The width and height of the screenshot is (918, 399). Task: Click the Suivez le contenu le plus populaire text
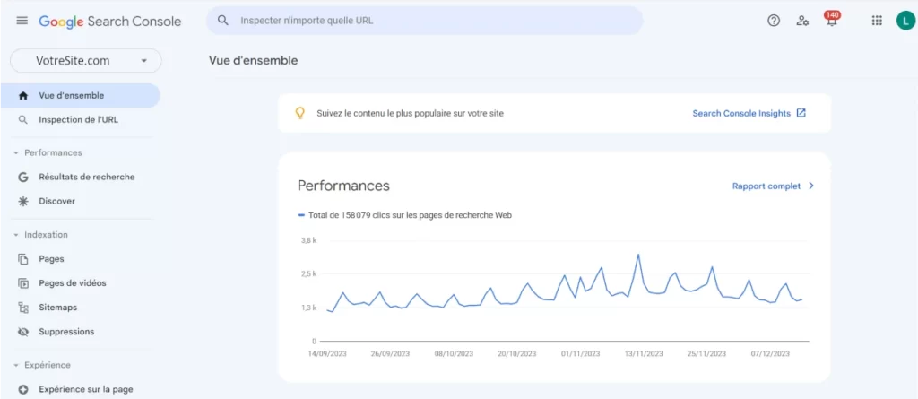tap(410, 113)
